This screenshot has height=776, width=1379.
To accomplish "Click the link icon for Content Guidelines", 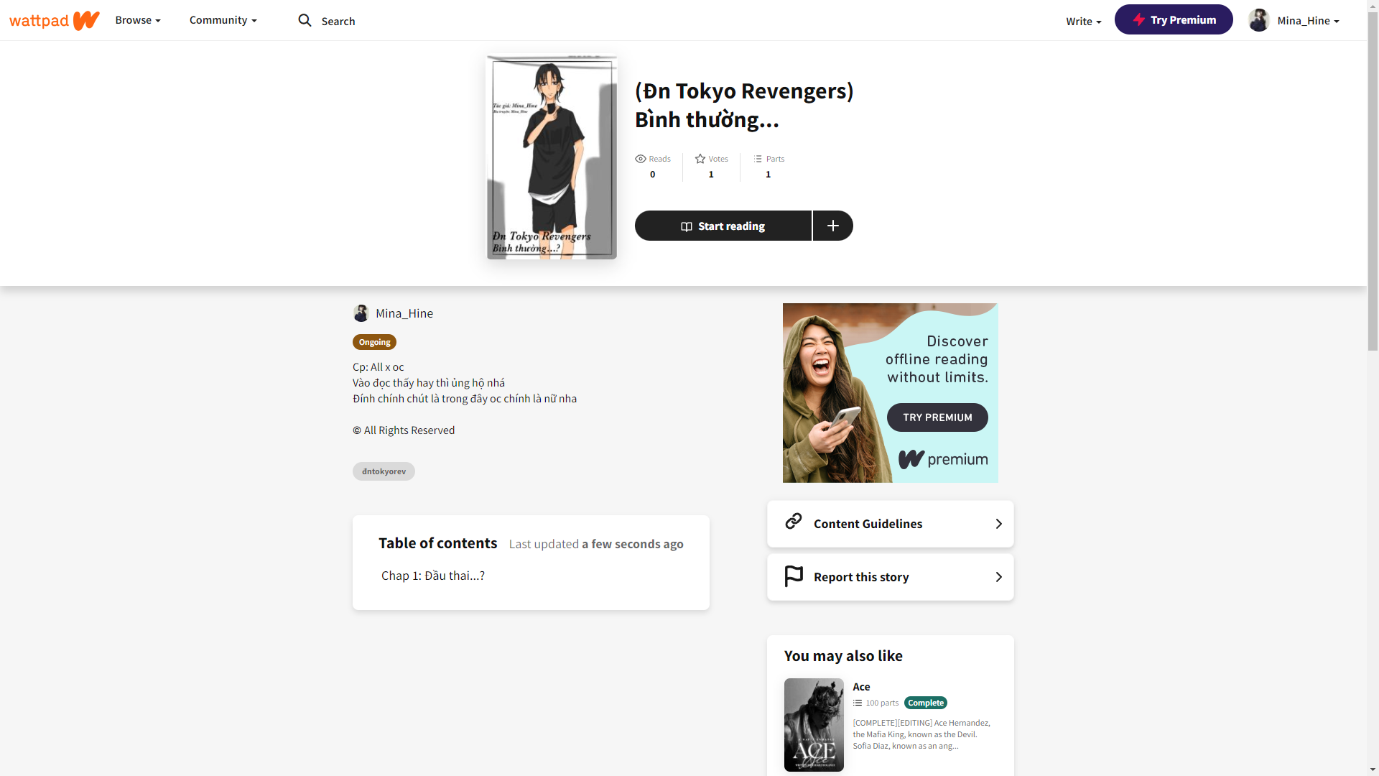I will 794,522.
